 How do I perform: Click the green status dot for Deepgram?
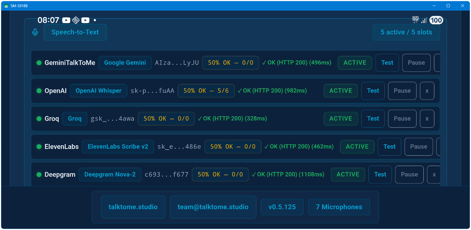[39, 175]
